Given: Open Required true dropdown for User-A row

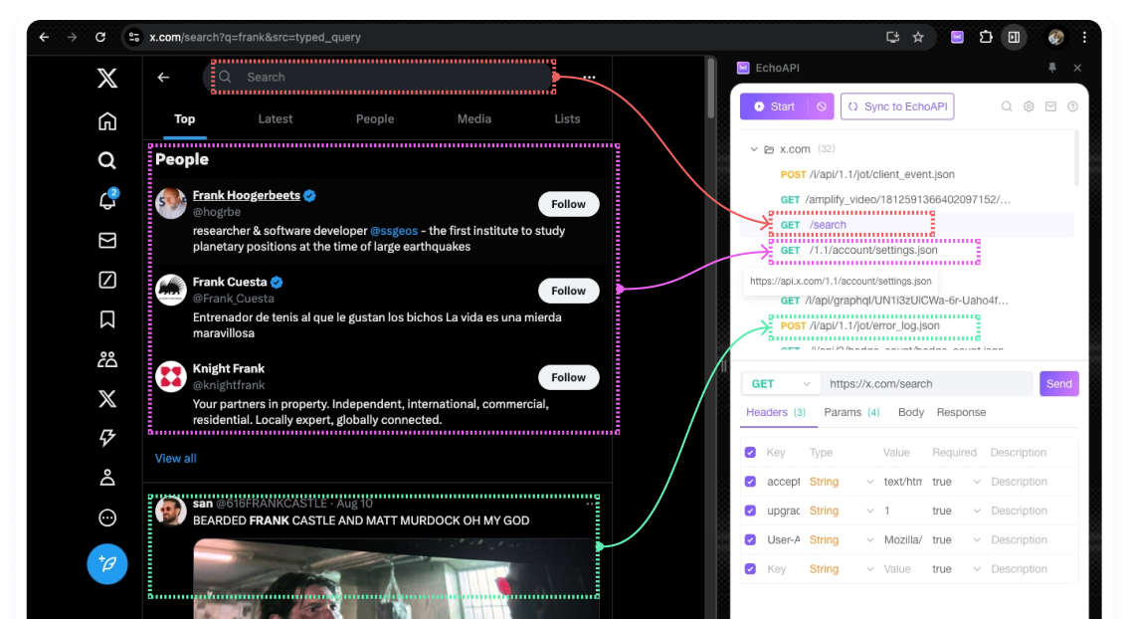Looking at the screenshot, I should coord(956,540).
